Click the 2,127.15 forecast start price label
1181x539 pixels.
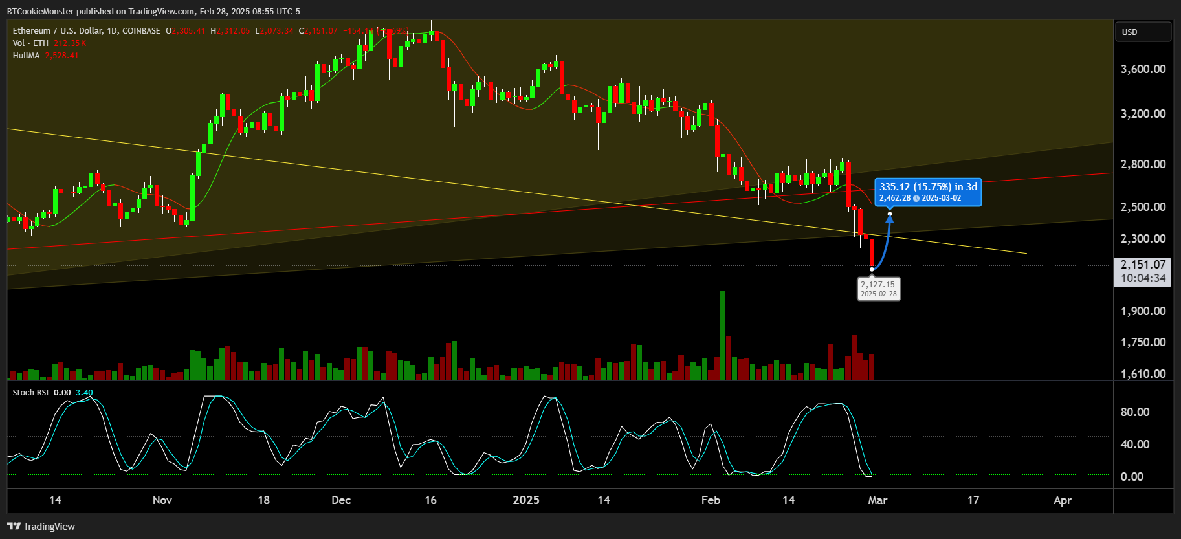coord(878,289)
